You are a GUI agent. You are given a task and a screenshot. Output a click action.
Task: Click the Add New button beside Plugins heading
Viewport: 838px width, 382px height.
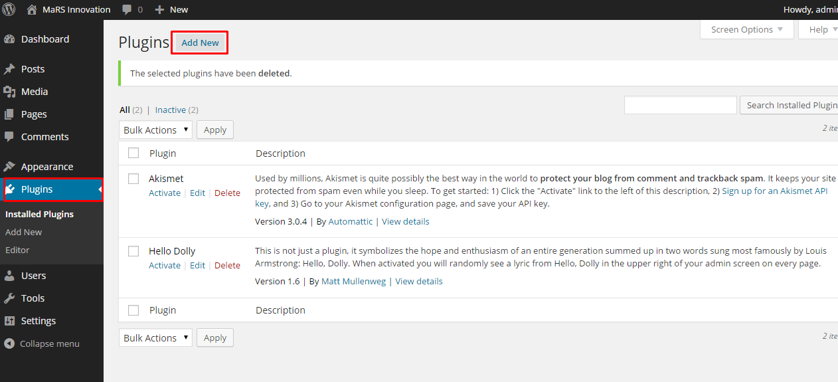[200, 43]
